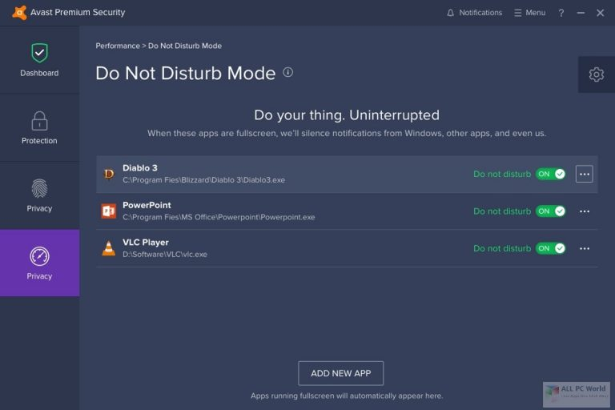Show the more options menu for VLC Player
The height and width of the screenshot is (410, 615).
click(585, 248)
